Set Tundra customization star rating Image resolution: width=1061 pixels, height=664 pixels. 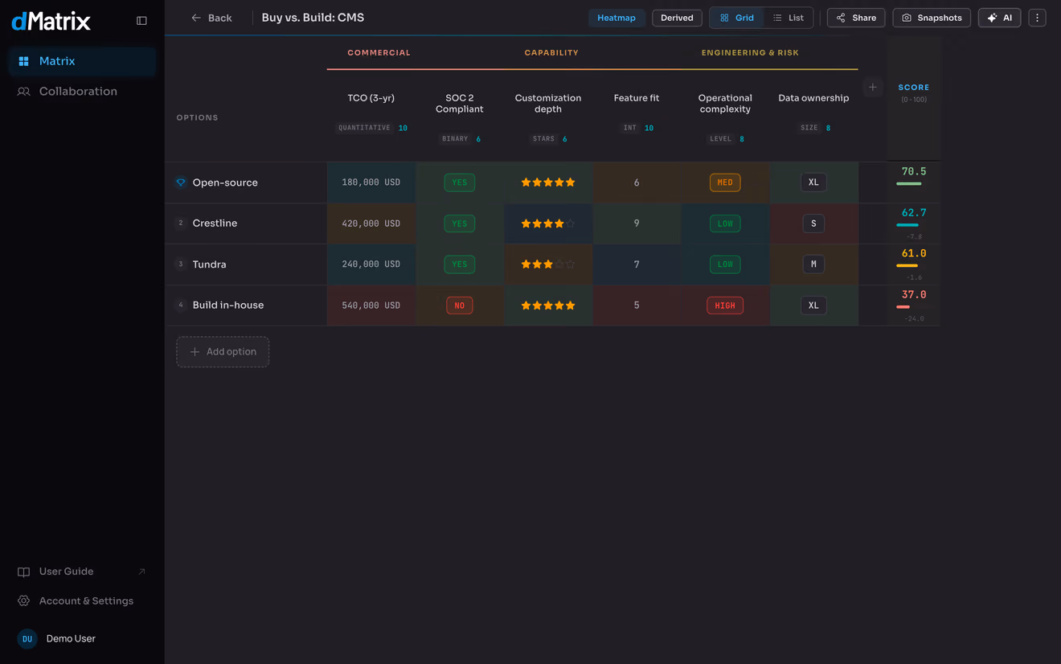coord(548,264)
